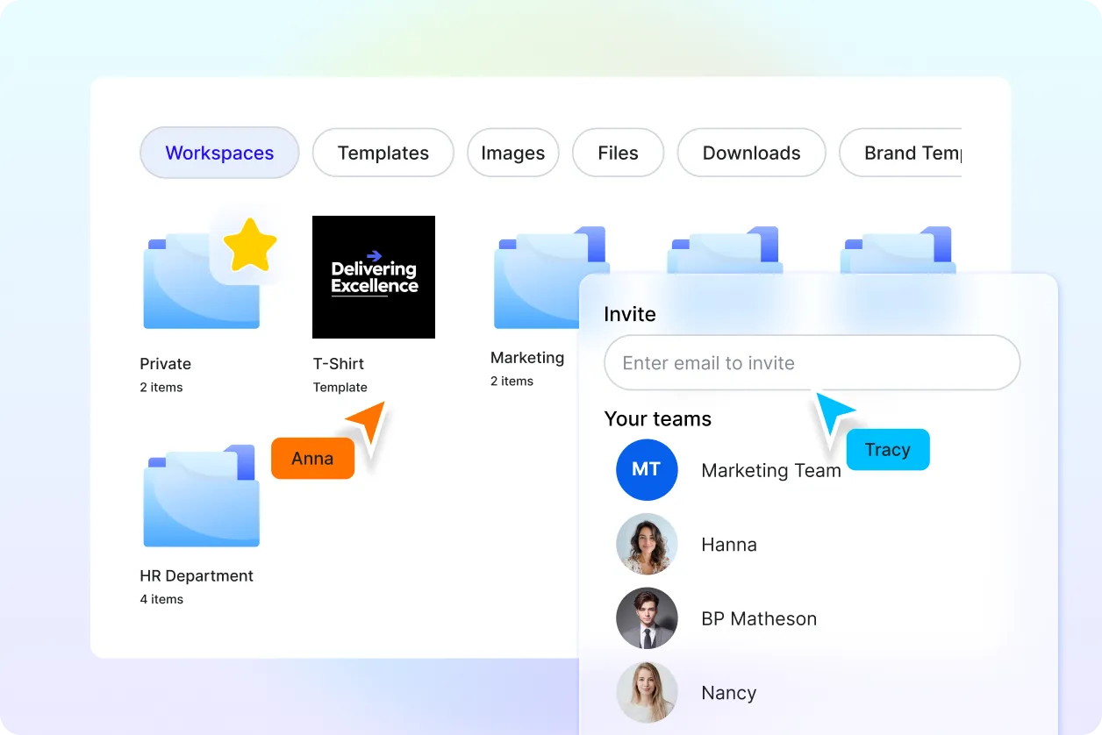The height and width of the screenshot is (735, 1102).
Task: Click the Private folder name
Action: click(x=165, y=363)
